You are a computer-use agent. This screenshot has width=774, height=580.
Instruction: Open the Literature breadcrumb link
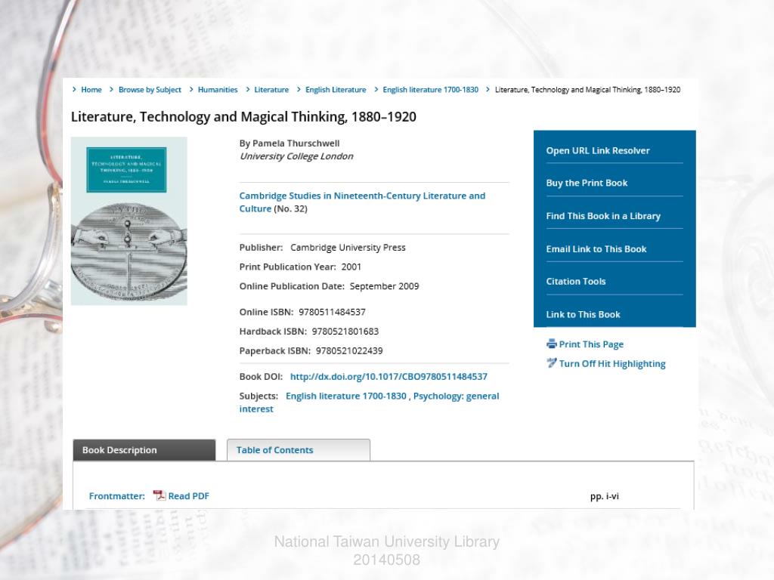click(271, 90)
